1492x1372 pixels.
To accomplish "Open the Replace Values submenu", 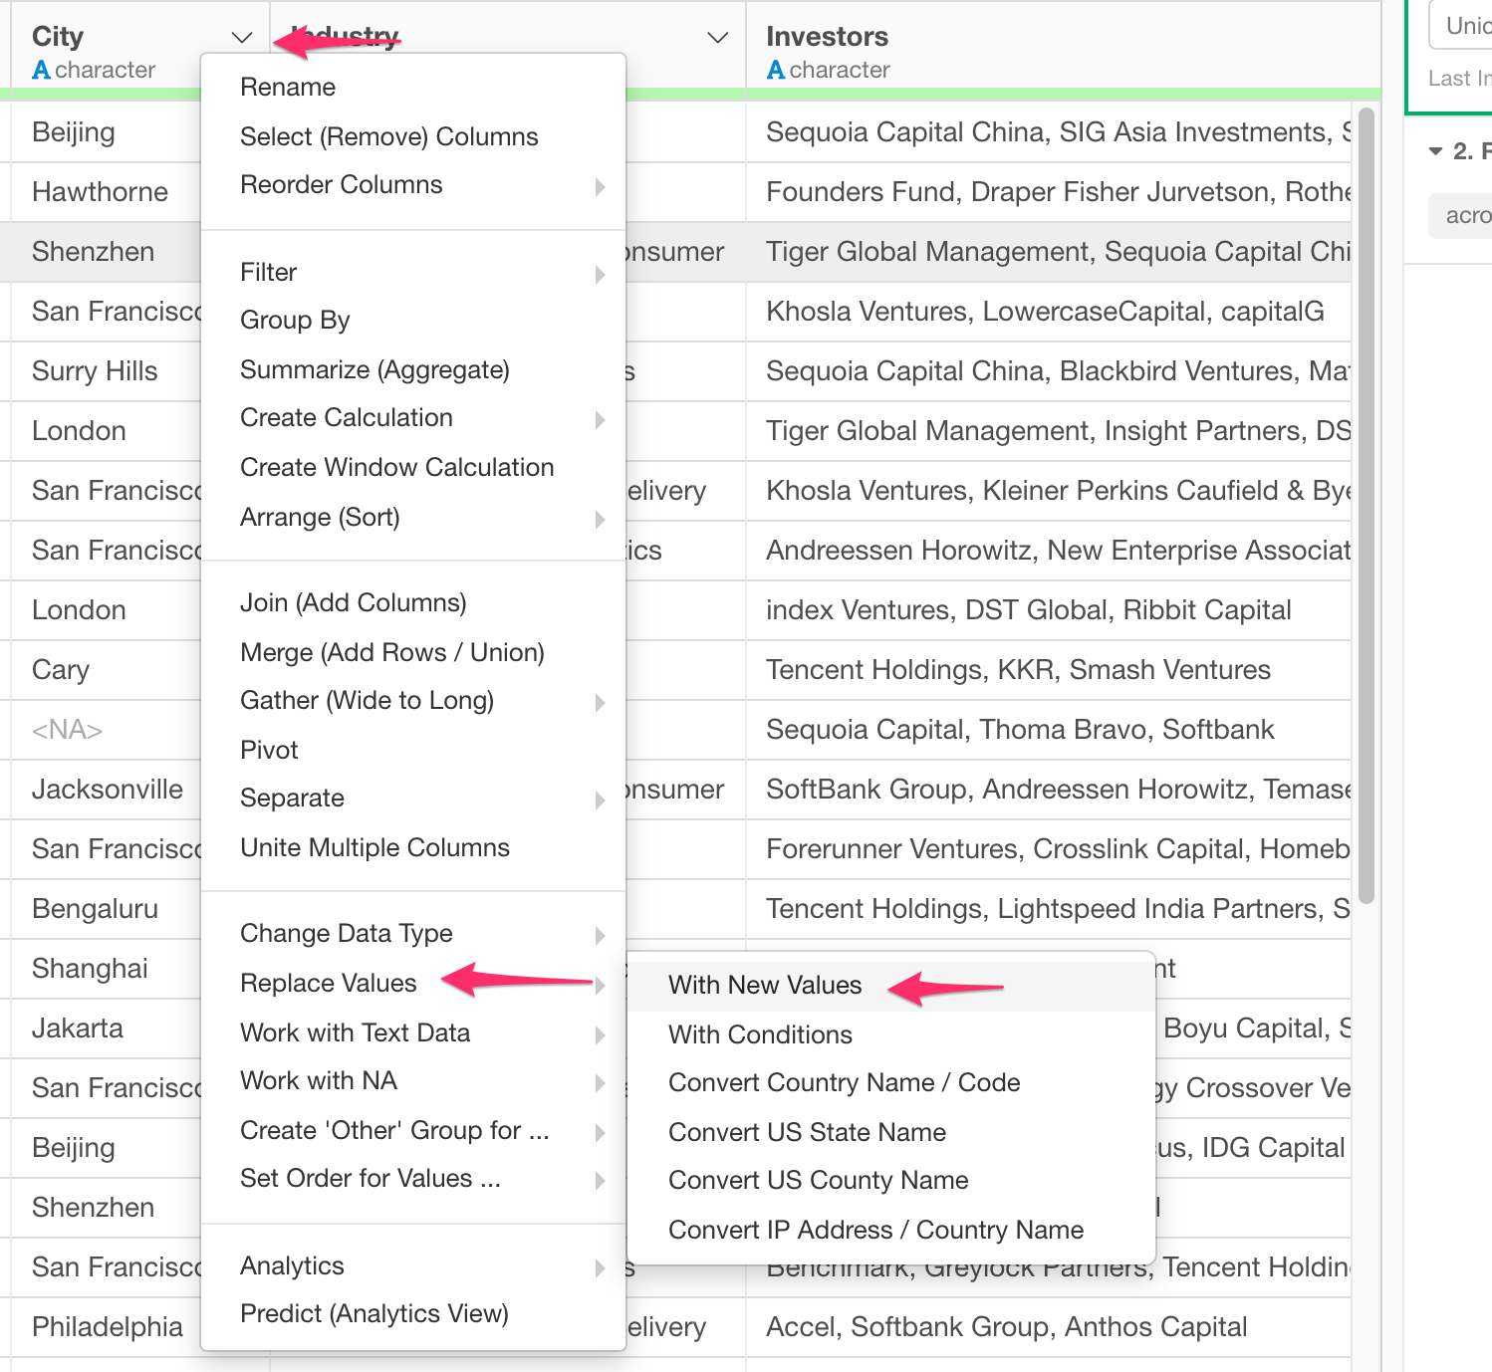I will point(413,984).
